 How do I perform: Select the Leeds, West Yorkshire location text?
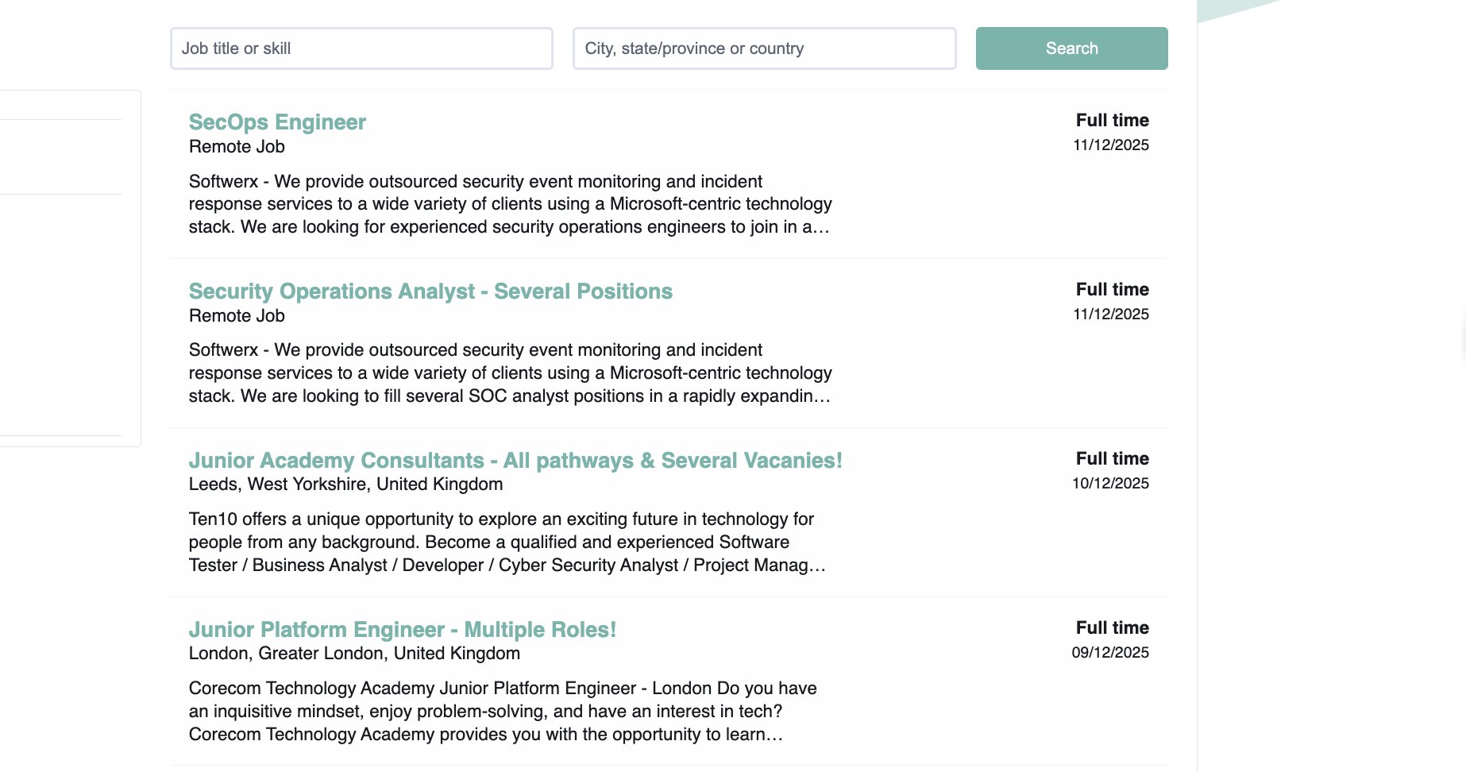click(345, 484)
